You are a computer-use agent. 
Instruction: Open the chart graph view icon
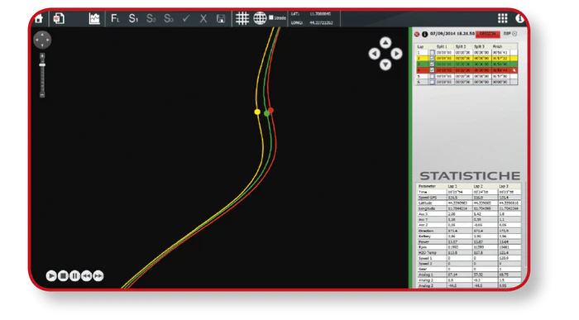tap(94, 18)
